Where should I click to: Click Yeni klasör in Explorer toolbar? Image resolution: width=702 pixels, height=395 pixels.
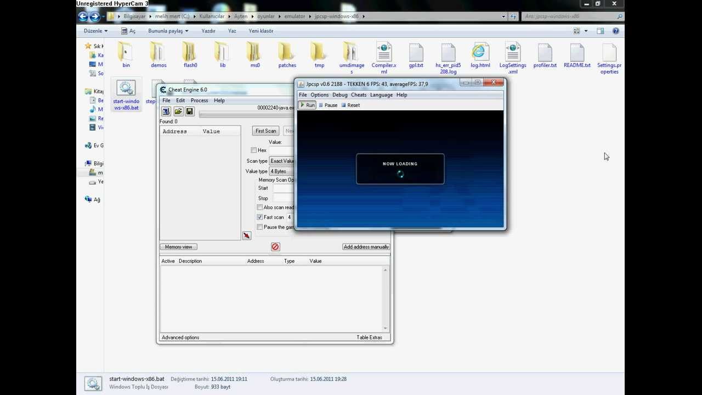click(261, 31)
